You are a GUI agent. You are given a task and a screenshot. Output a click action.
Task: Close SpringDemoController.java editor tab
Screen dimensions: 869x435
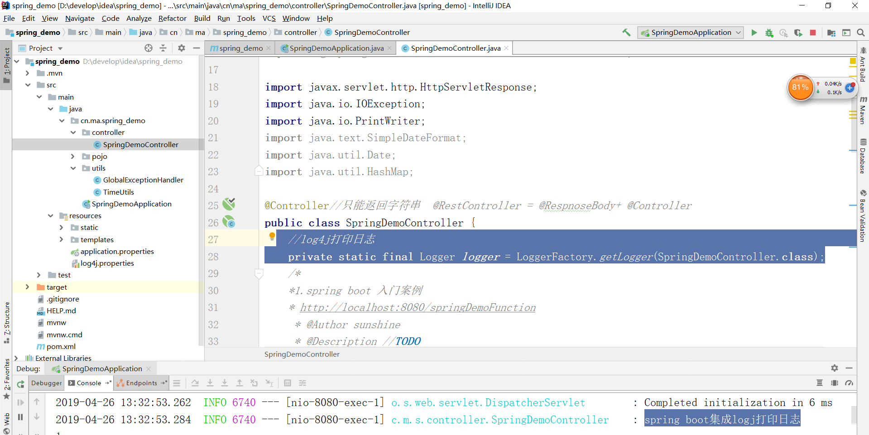pos(506,48)
